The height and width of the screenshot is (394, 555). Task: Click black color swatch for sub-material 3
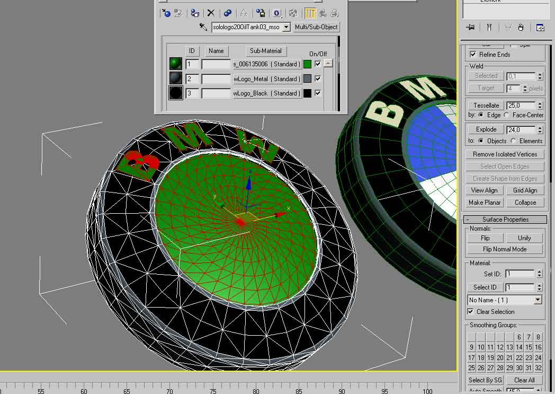coord(307,93)
